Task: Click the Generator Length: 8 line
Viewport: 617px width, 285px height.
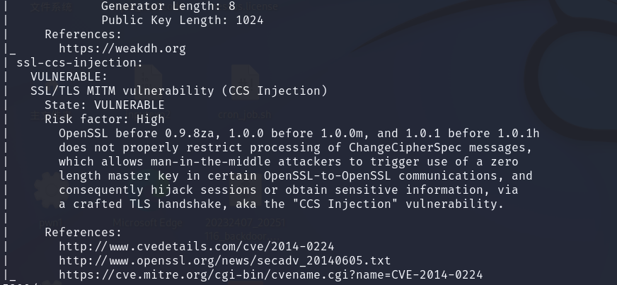Action: pyautogui.click(x=168, y=6)
